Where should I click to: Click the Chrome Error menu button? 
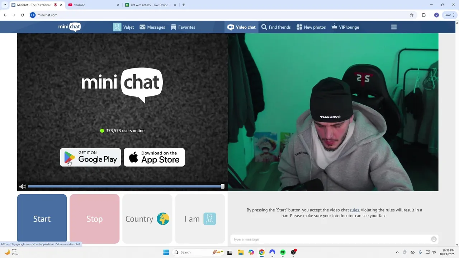(449, 15)
